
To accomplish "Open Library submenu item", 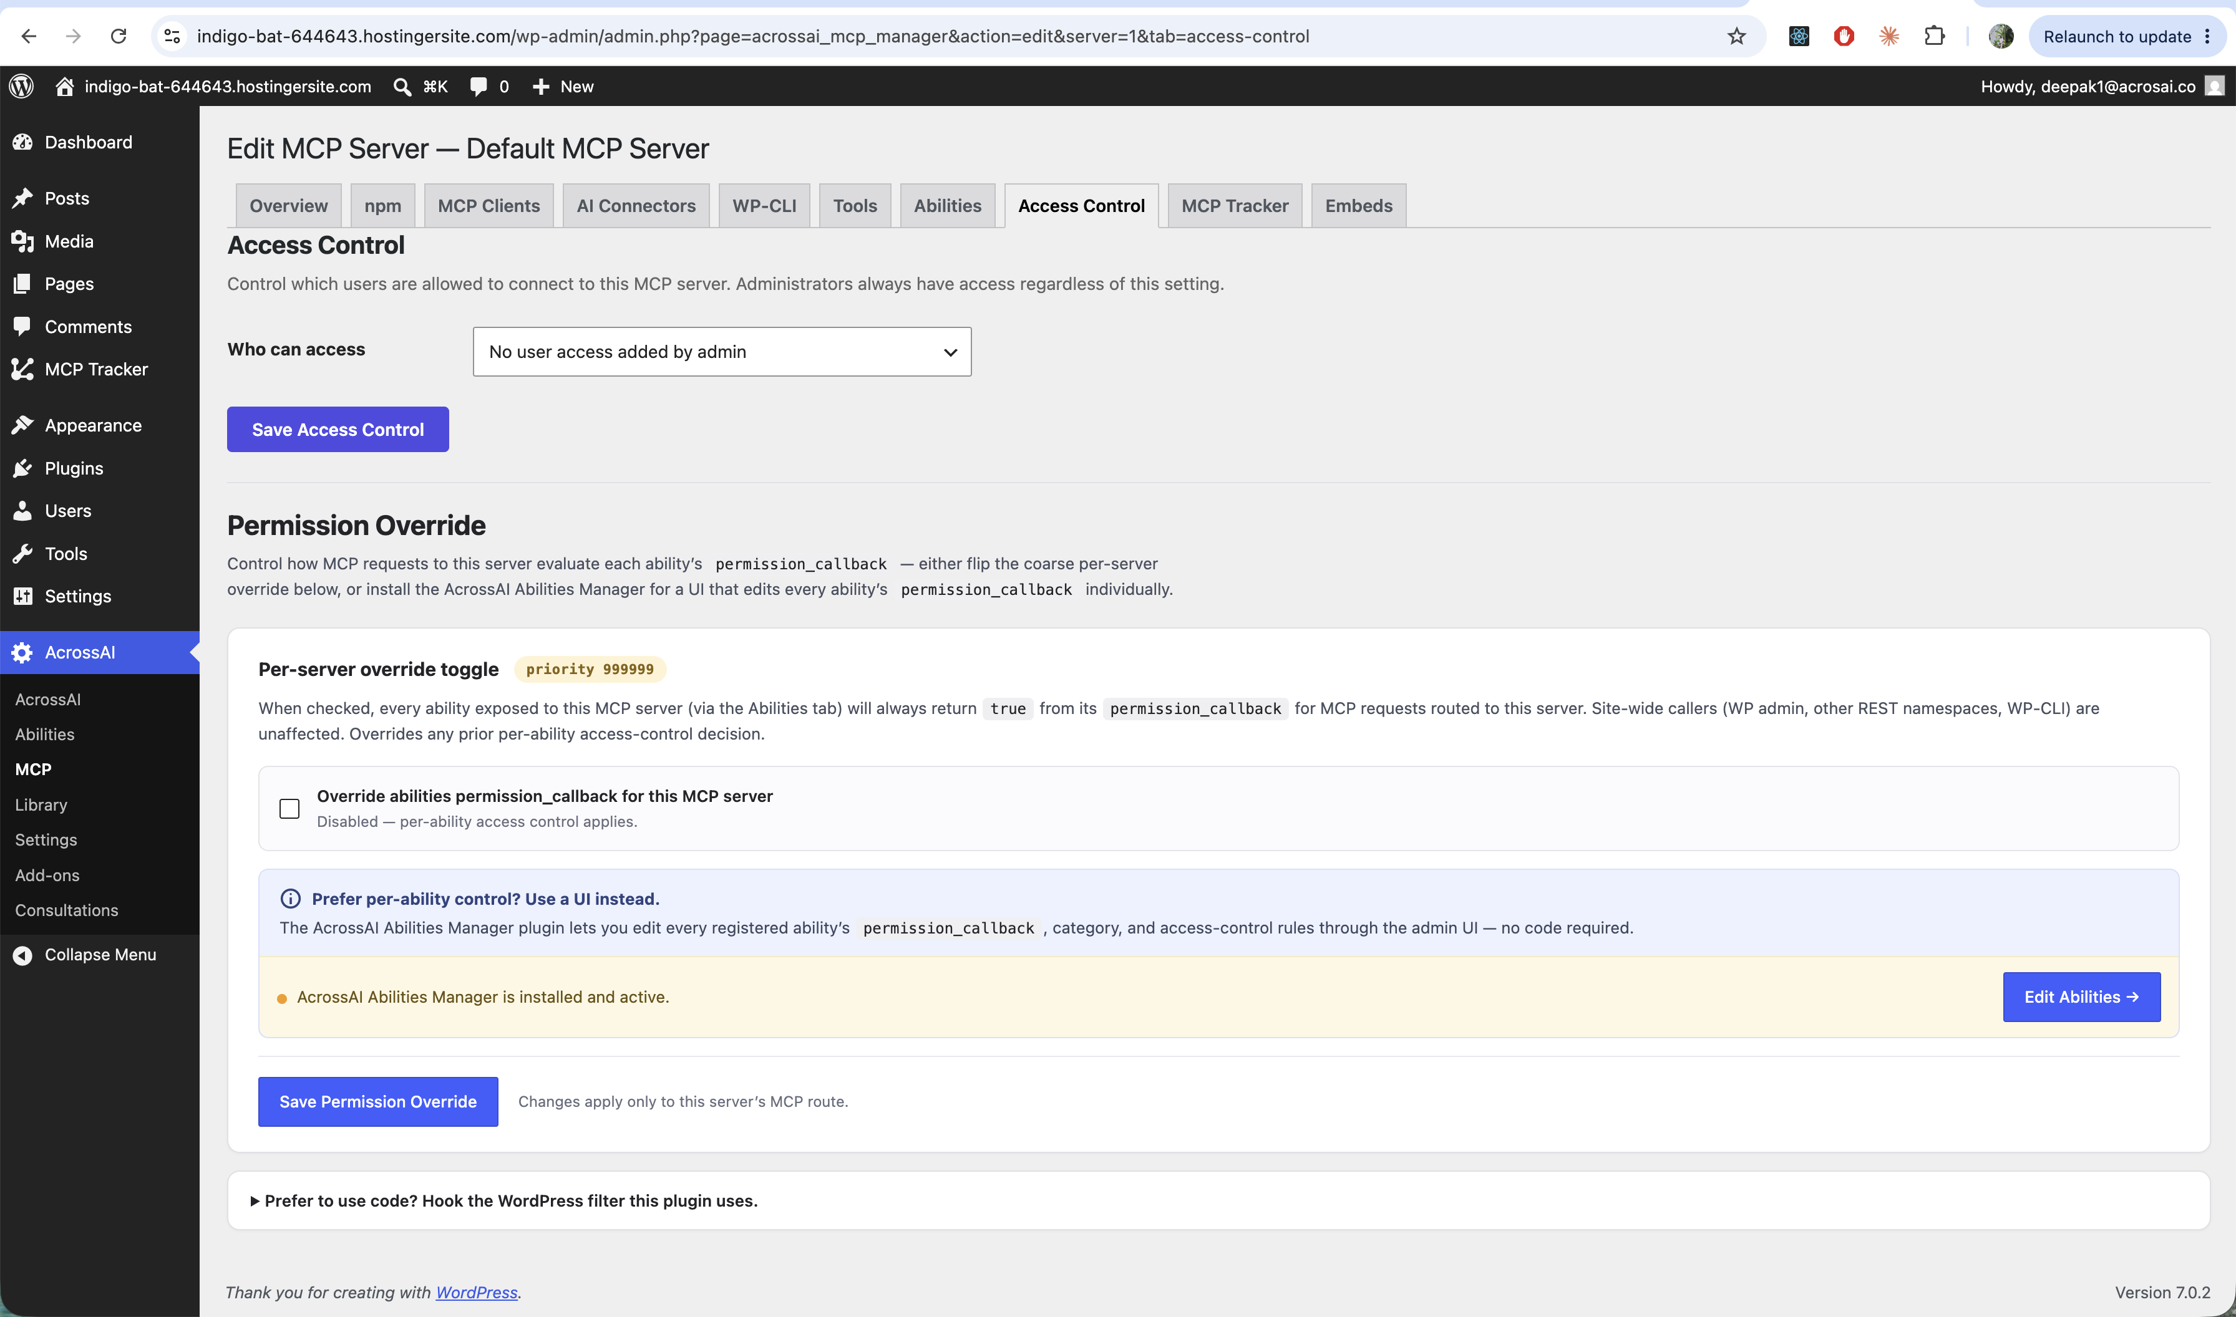I will 41,805.
